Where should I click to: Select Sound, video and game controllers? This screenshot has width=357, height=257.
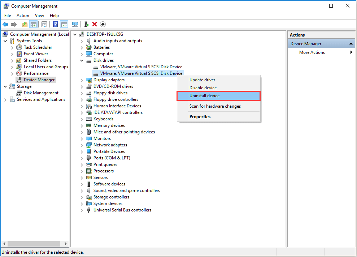point(127,190)
